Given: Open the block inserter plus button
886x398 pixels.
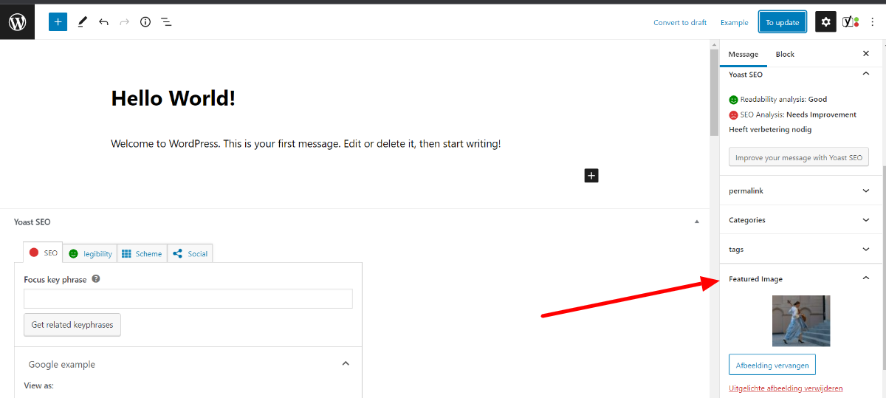Looking at the screenshot, I should [58, 22].
